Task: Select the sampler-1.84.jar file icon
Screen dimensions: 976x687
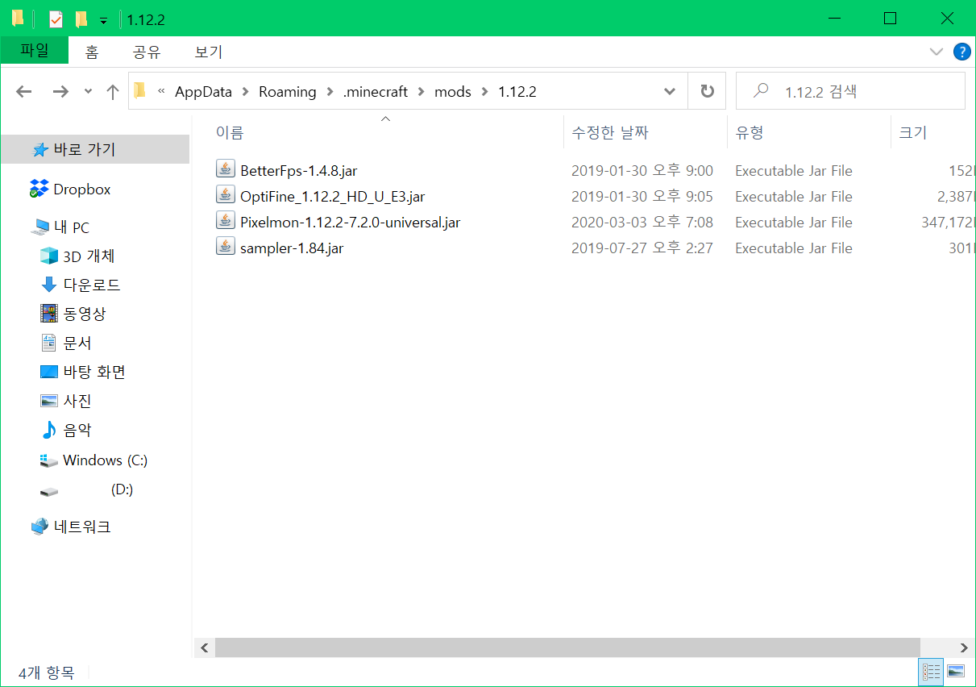Action: point(225,247)
